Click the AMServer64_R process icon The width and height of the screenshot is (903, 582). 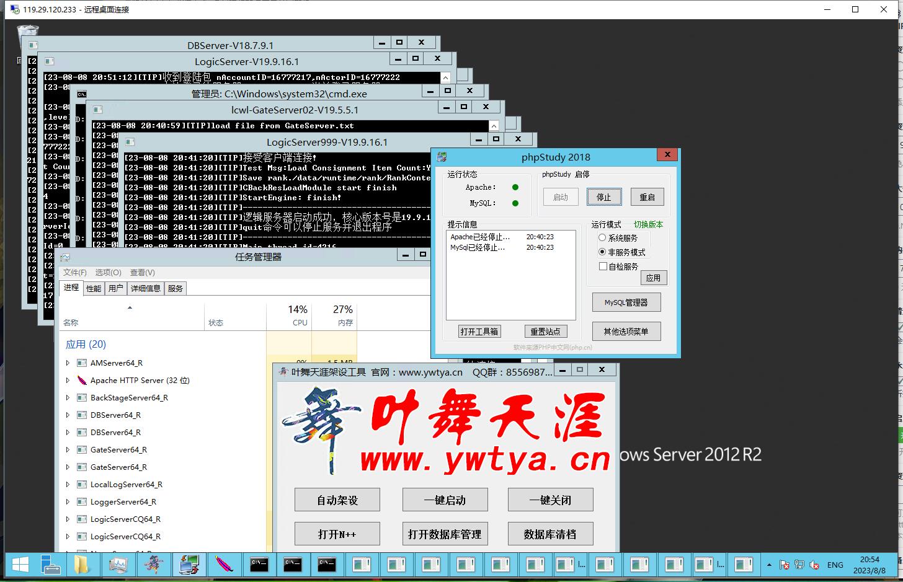tap(81, 363)
